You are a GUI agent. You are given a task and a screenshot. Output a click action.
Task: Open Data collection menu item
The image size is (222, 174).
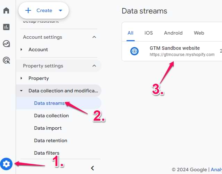pos(51,116)
